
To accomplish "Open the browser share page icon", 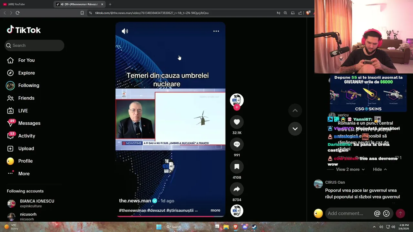I will (x=300, y=13).
